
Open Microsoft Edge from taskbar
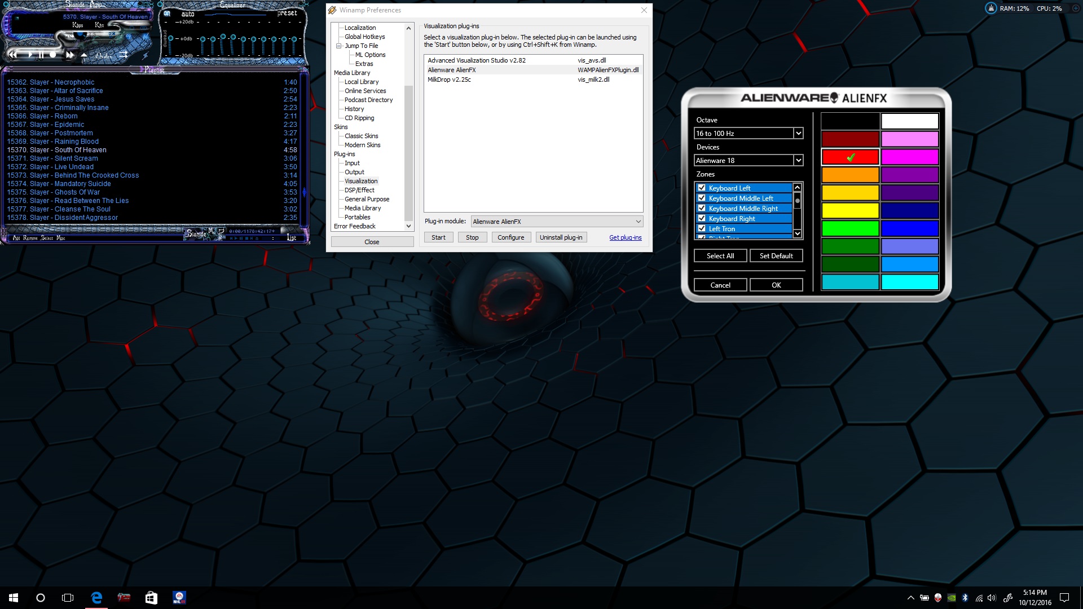click(96, 598)
